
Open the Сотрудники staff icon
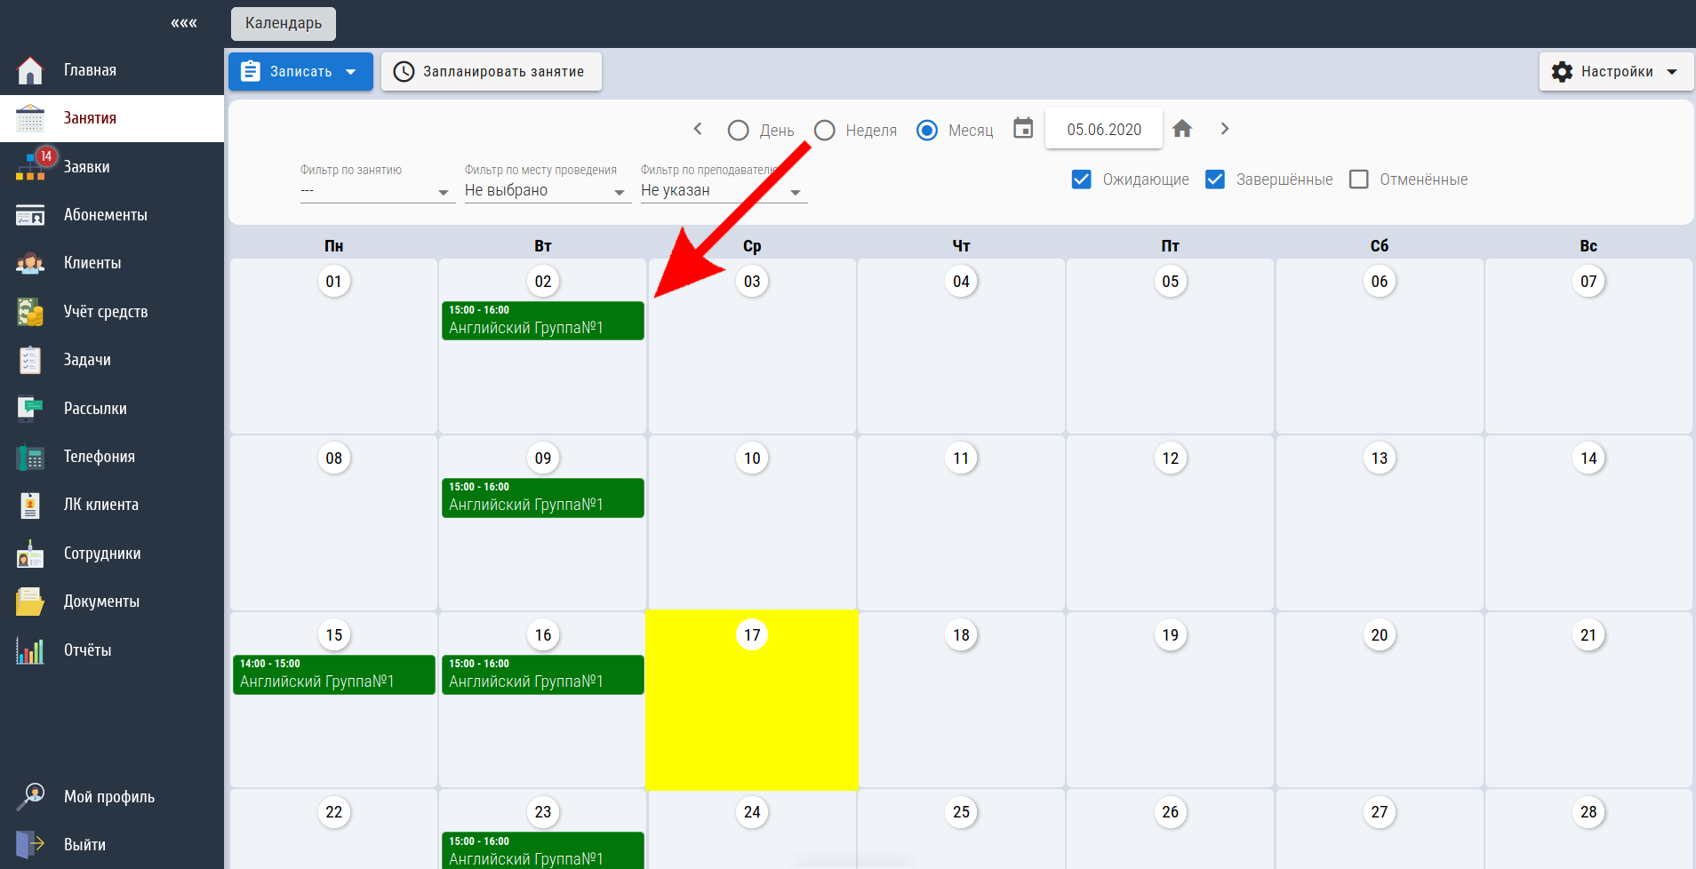coord(30,554)
